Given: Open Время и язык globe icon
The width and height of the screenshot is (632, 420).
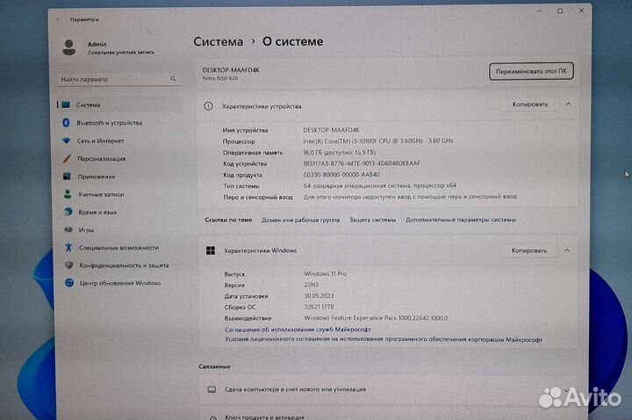Looking at the screenshot, I should coord(68,212).
